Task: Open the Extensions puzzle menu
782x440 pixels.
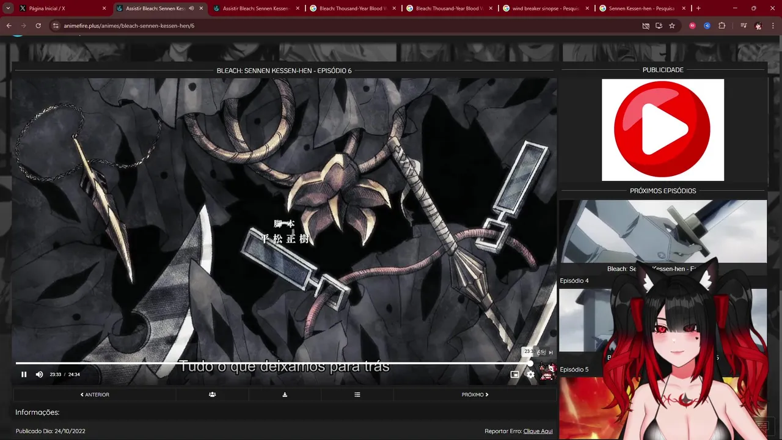Action: coord(722,26)
